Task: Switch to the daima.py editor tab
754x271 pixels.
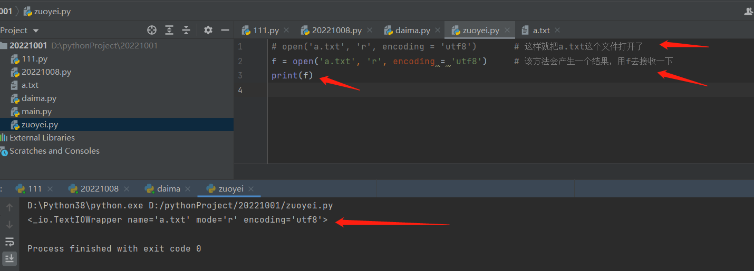Action: [414, 31]
